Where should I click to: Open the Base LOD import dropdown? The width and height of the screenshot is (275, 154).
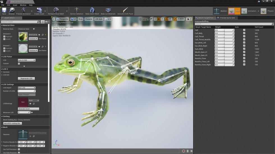point(26,88)
